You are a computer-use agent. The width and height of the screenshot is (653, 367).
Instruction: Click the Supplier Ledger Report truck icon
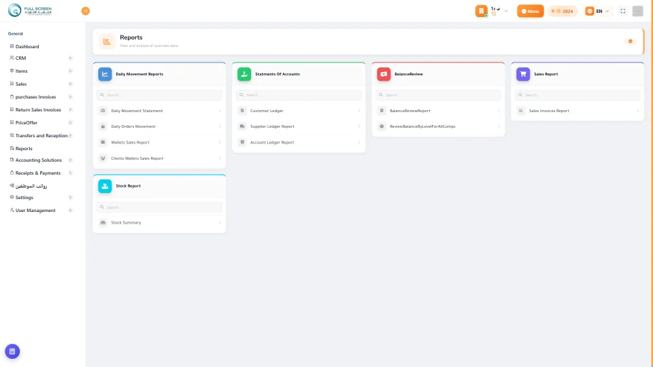(242, 126)
